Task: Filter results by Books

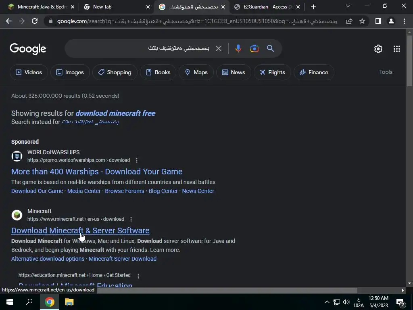Action: [x=158, y=72]
